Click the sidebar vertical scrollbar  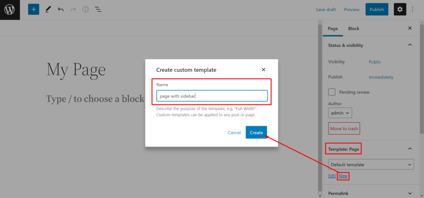[422, 79]
